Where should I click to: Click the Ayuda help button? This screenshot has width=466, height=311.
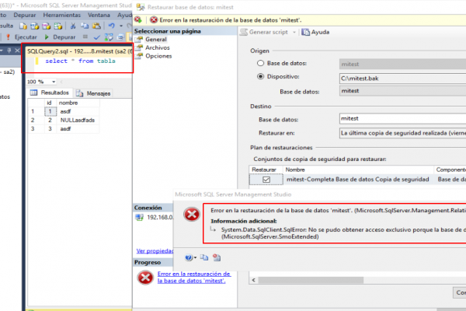pyautogui.click(x=315, y=32)
